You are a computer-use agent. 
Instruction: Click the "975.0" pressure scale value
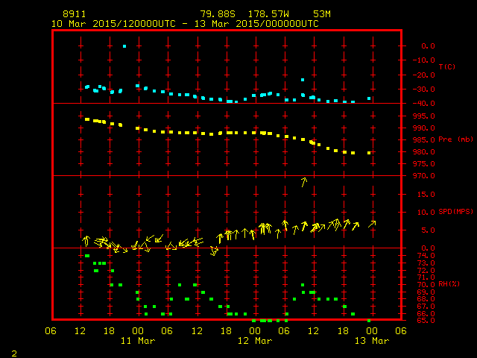(424, 164)
